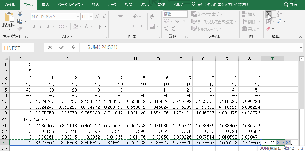Switch to the Review (校閲) tab
The height and width of the screenshot is (151, 305).
[128, 5]
